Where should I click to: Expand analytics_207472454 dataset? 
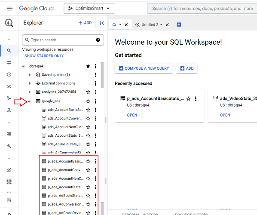point(30,92)
